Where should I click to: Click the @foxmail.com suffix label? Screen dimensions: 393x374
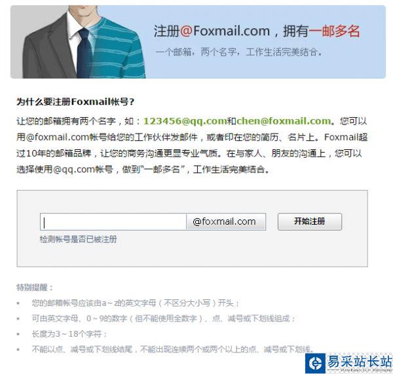pos(226,221)
